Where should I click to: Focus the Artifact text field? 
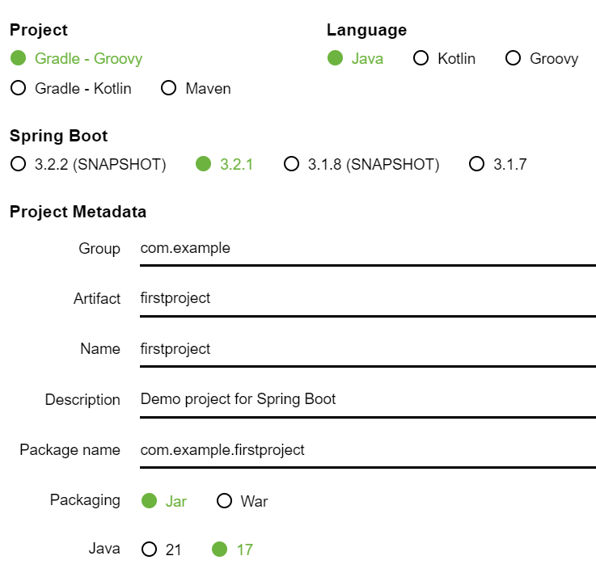pos(367,299)
